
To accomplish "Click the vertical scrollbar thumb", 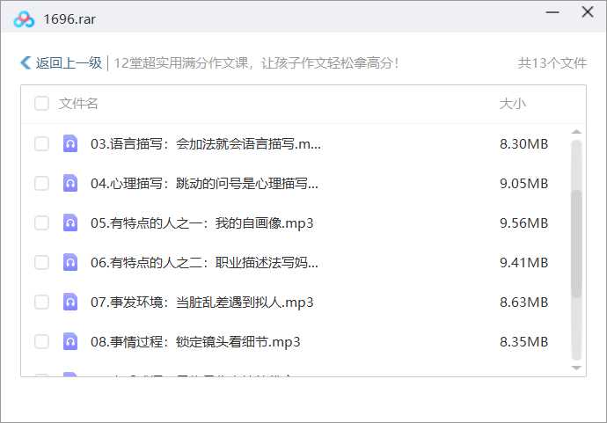I will pos(576,244).
